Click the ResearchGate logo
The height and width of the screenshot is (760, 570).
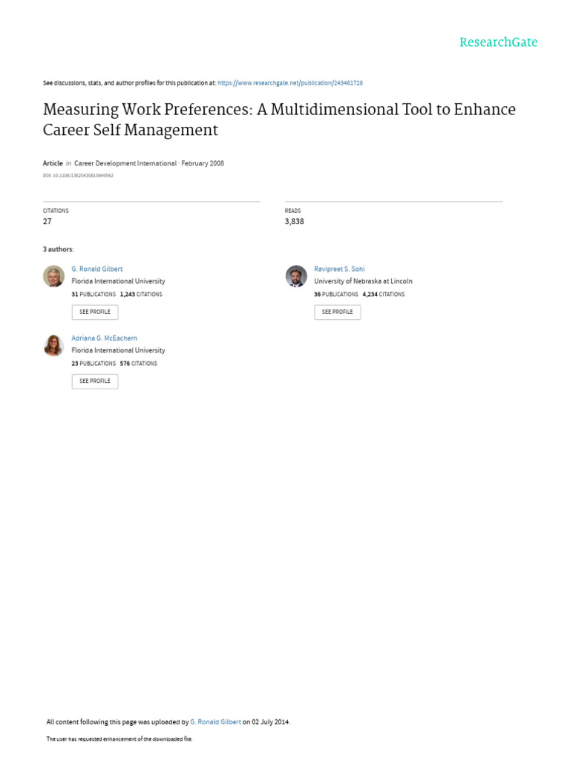tap(498, 42)
